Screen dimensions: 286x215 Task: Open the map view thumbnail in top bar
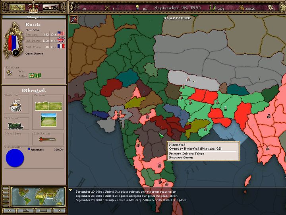[x=17, y=8]
